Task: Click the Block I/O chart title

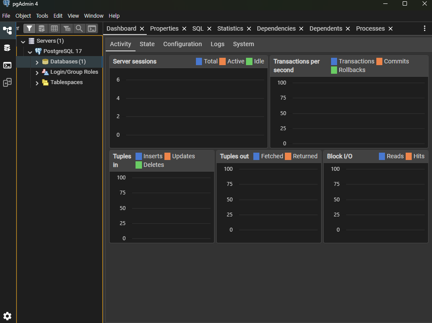Action: [x=339, y=157]
